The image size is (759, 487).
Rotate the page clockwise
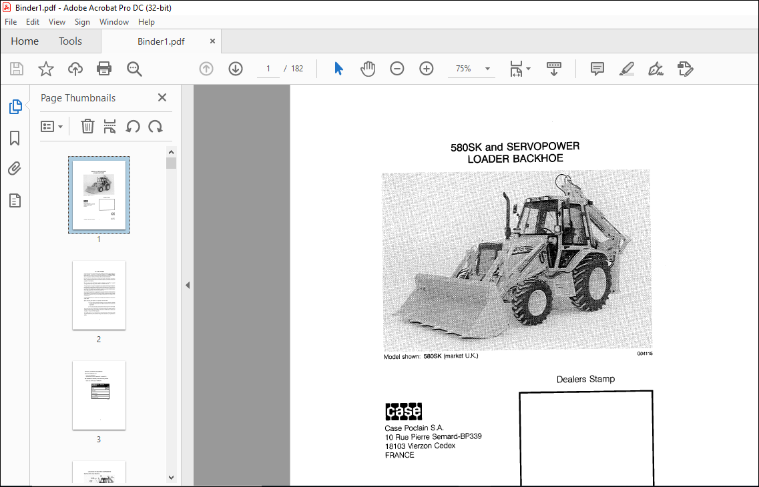(156, 127)
